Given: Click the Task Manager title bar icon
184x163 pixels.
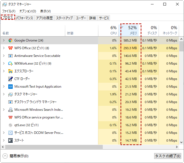Looking at the screenshot, I should point(5,4).
